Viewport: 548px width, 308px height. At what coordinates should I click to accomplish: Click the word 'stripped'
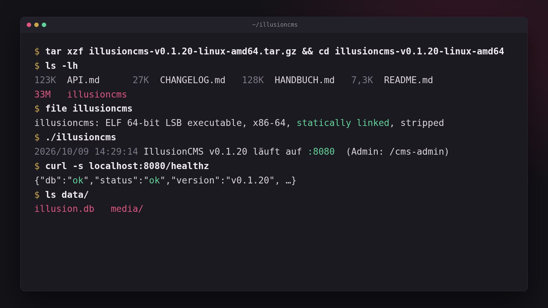click(422, 123)
